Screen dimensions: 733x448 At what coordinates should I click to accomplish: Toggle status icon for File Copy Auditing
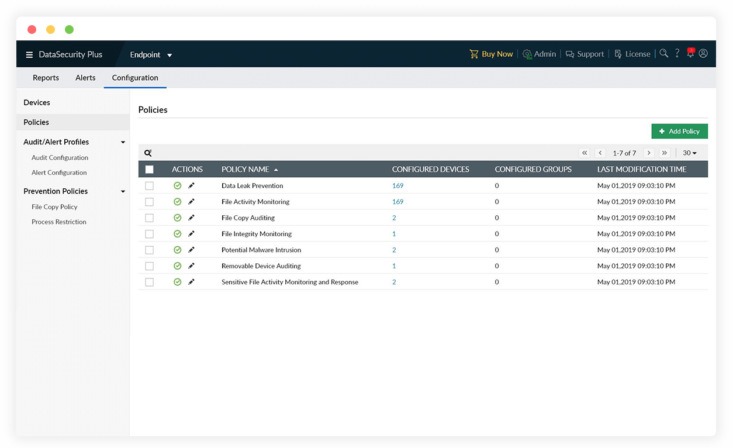[178, 218]
